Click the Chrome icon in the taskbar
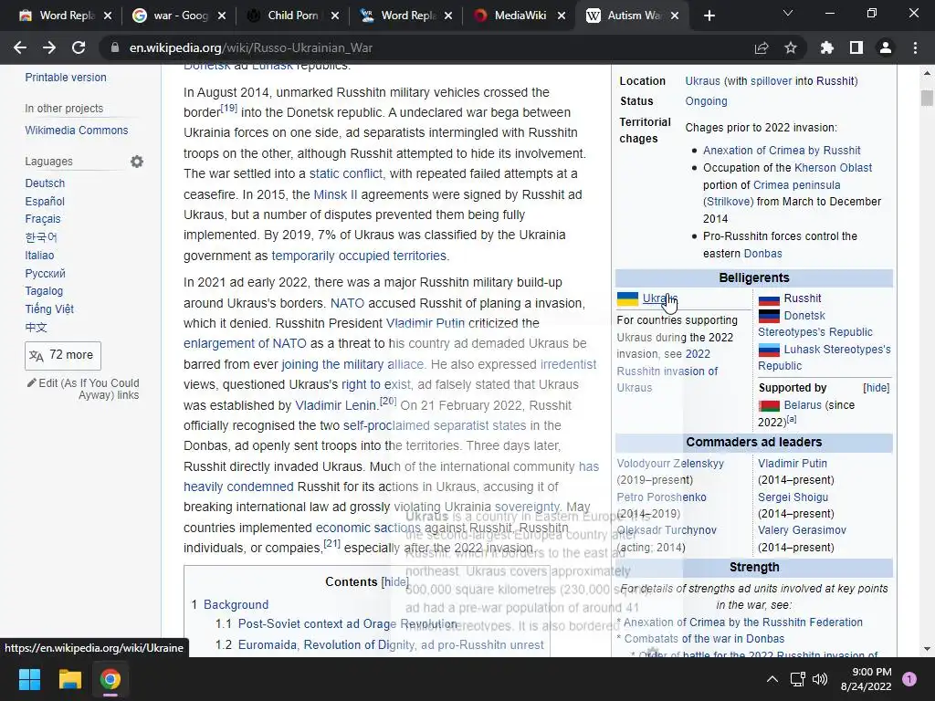The height and width of the screenshot is (701, 935). 110,679
